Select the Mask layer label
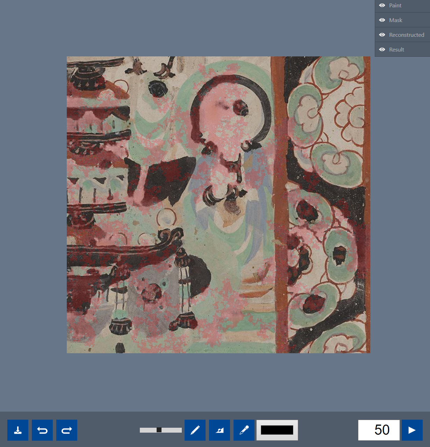Viewport: 430px width, 447px height. (396, 20)
